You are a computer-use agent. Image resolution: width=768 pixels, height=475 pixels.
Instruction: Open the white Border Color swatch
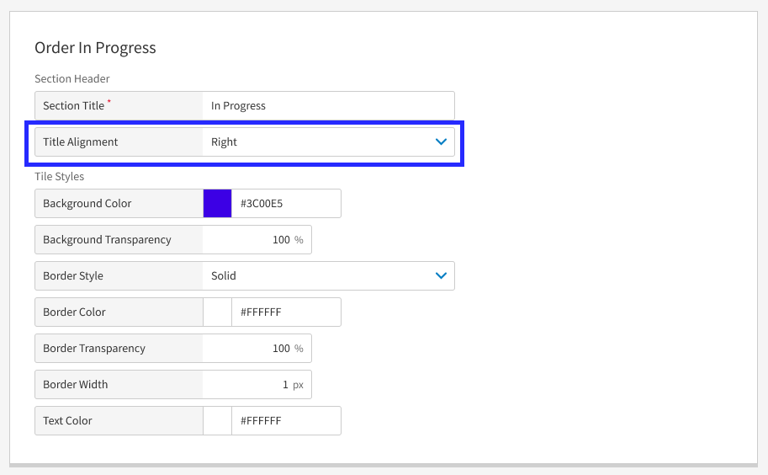tap(218, 312)
